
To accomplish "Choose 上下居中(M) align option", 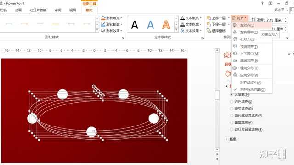I will point(252,54).
